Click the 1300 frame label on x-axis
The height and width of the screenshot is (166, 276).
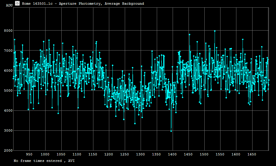pos(140,154)
